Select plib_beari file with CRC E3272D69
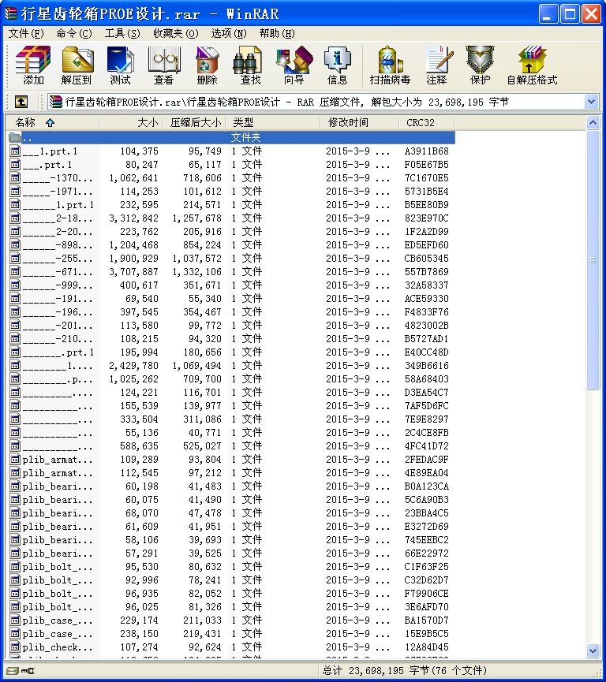Screen dimensions: 606x682 pyautogui.click(x=232, y=527)
